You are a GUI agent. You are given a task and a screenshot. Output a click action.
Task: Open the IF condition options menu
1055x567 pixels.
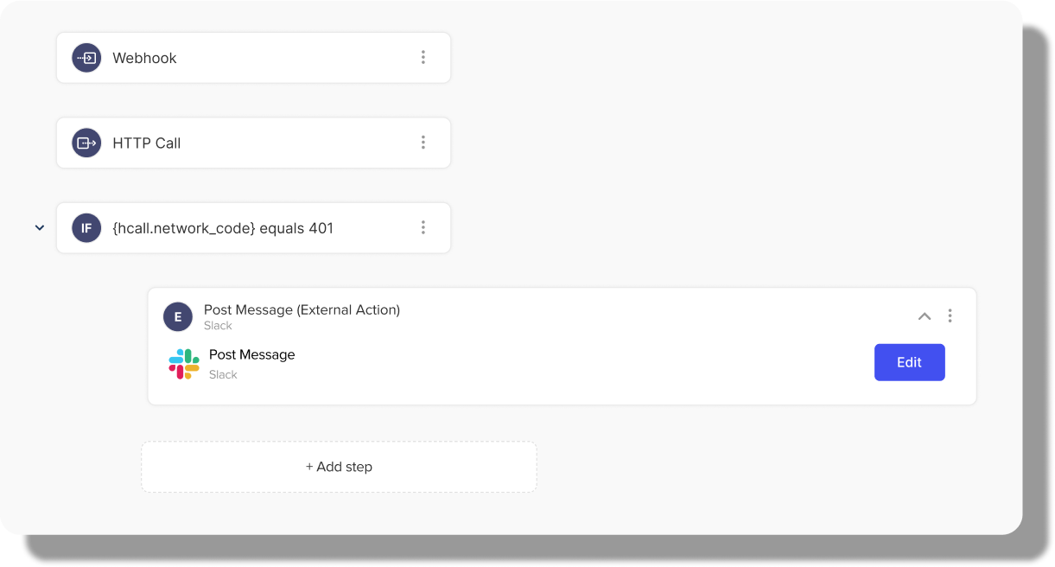(x=423, y=227)
